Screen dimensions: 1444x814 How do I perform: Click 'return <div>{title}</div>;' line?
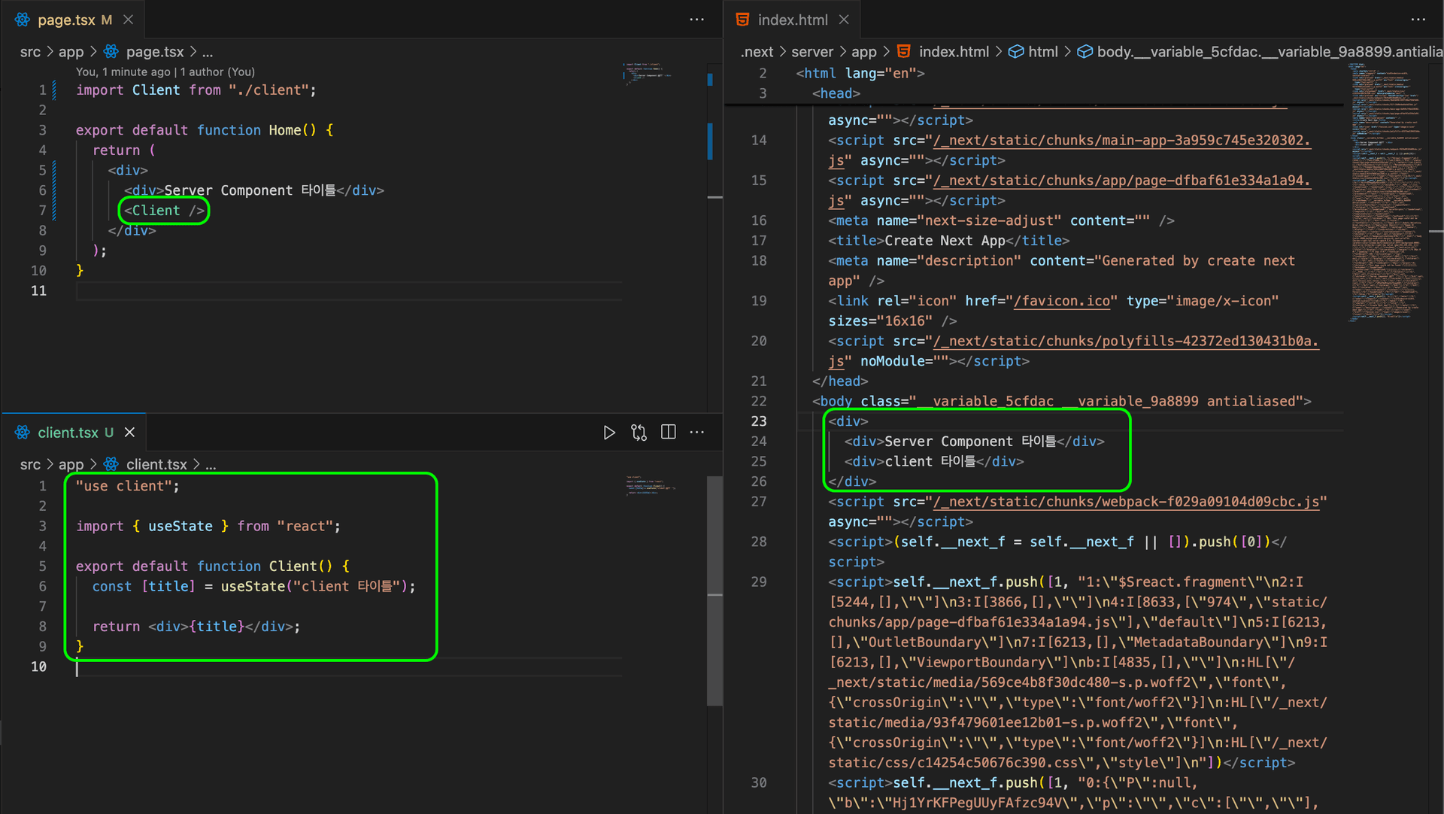tap(196, 627)
